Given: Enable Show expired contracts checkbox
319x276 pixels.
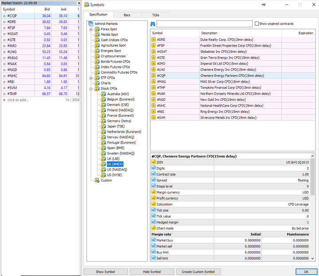Looking at the screenshot, I should point(257,24).
